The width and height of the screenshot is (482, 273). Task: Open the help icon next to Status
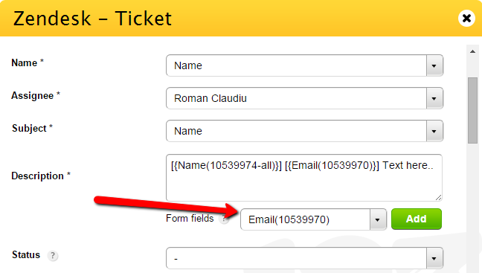(x=53, y=255)
